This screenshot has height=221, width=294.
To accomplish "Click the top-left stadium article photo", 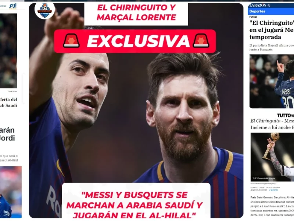I will 8,51.
